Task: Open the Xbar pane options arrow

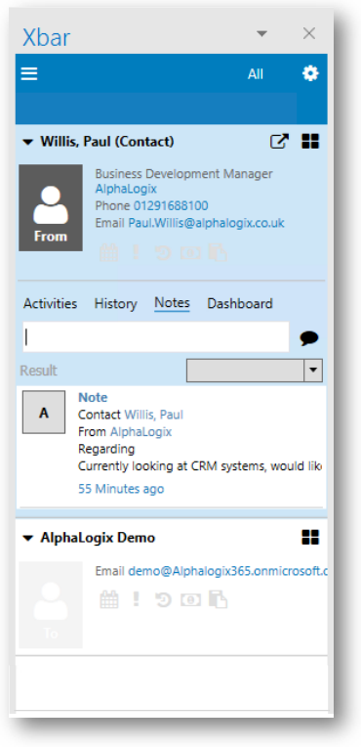Action: (261, 33)
